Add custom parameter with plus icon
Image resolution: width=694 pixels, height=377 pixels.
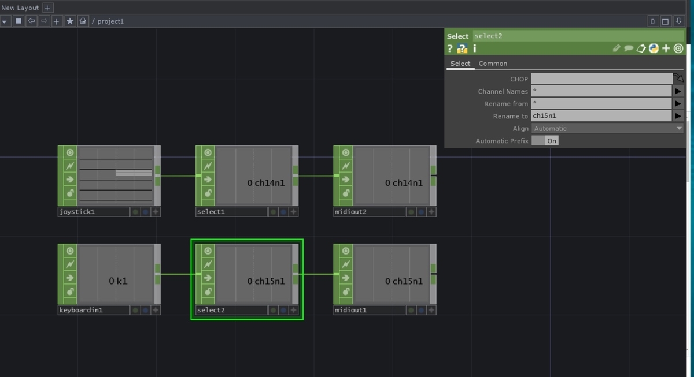point(666,48)
